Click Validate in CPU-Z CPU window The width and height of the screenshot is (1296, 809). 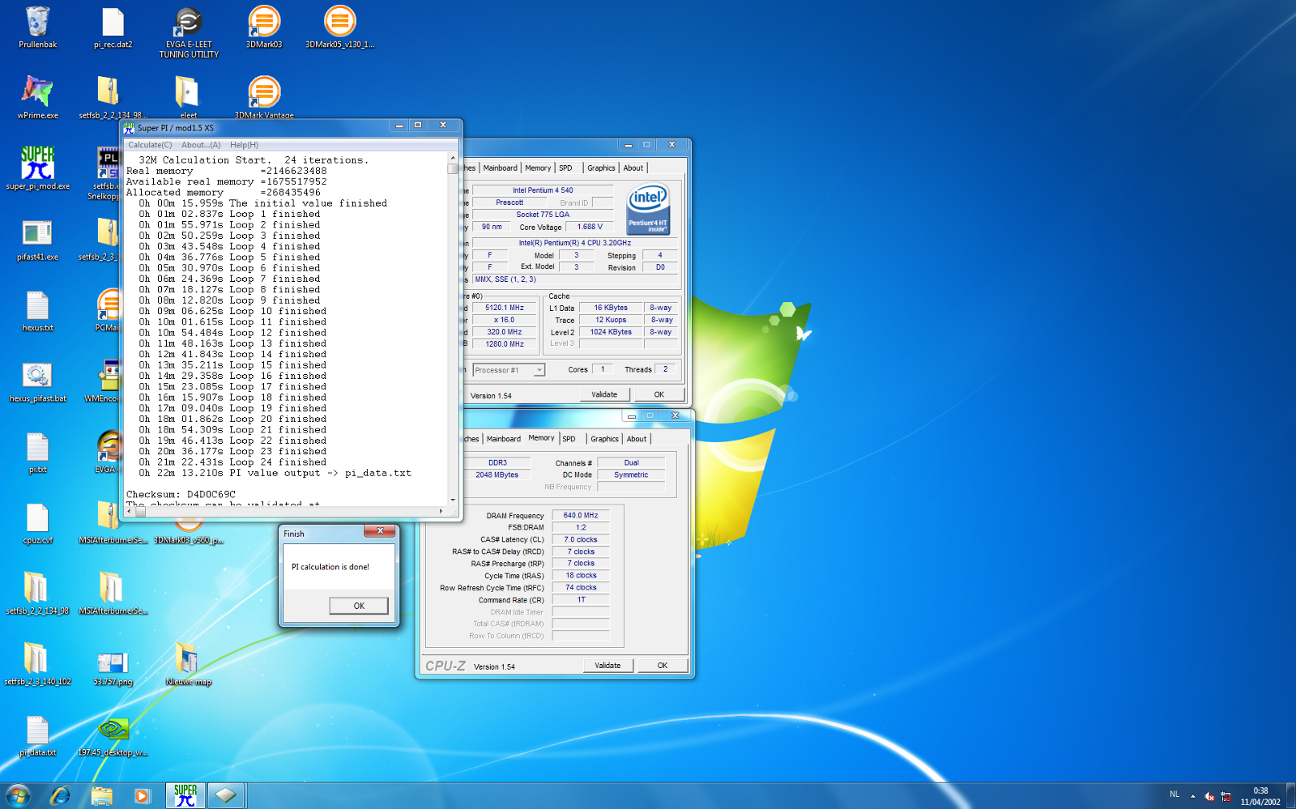(604, 394)
